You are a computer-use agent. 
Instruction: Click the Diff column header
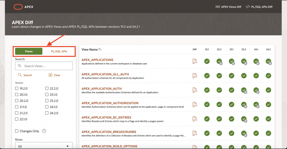195,49
